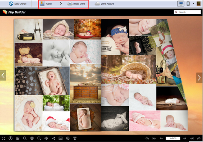Click the forward arrow right of last page
Viewport: 203px width, 142px height.
click(x=199, y=139)
